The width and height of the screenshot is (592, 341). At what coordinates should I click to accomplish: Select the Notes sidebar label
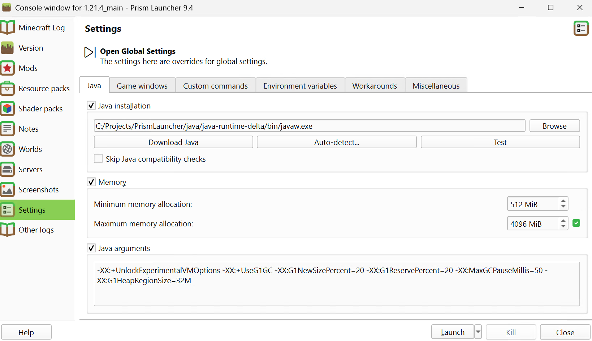tap(29, 129)
